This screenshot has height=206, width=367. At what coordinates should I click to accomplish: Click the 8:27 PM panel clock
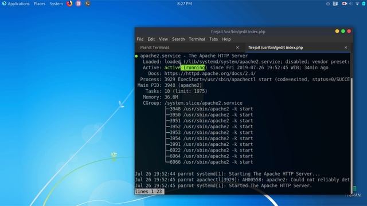[x=185, y=4]
